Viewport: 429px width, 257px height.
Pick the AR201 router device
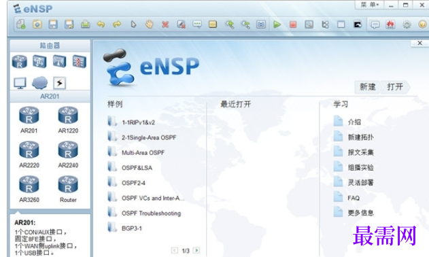point(29,120)
